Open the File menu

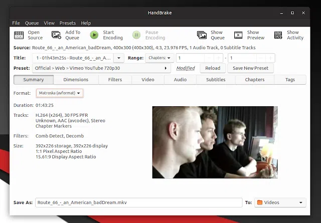click(16, 23)
